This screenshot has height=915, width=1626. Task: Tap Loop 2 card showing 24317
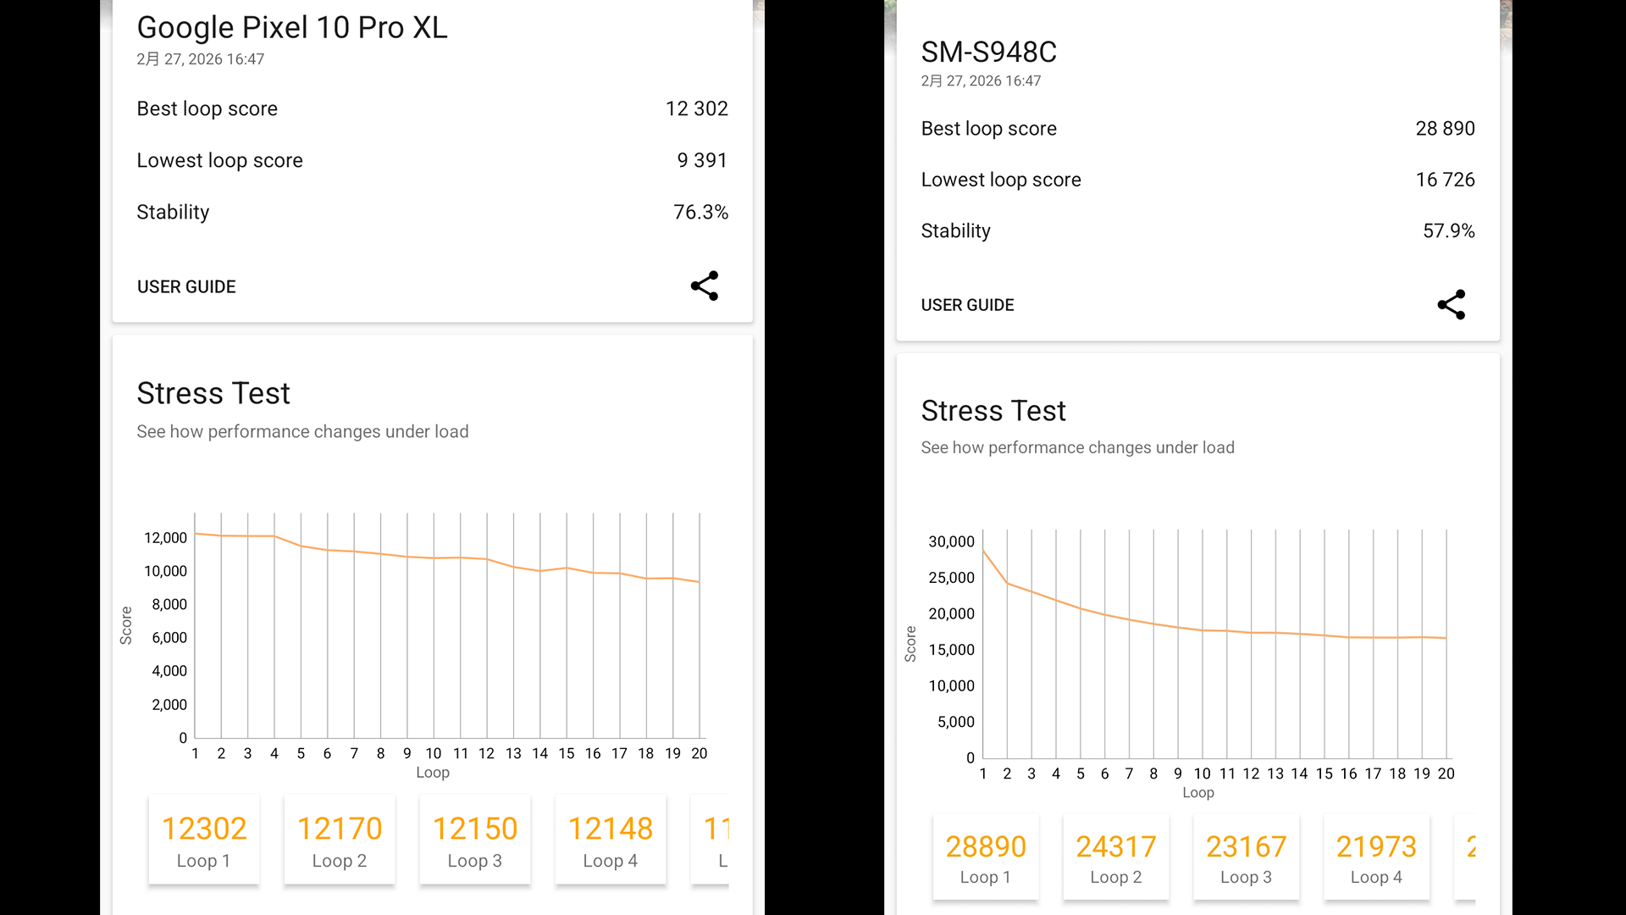click(1115, 858)
